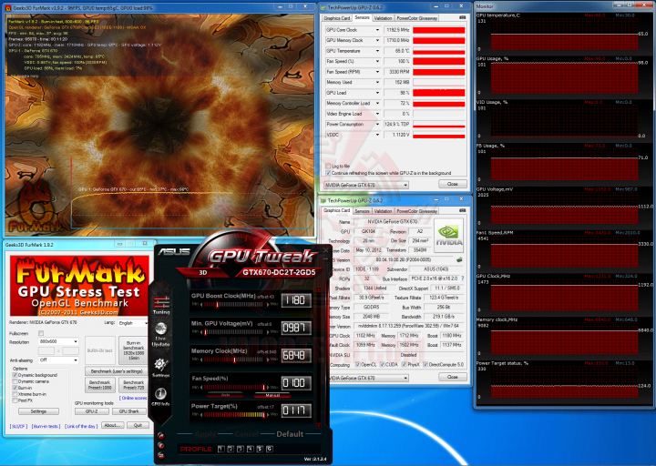This screenshot has height=466, width=656.
Task: Open PowerColor Giveaway tab in upper GPU-Z
Action: (416, 18)
